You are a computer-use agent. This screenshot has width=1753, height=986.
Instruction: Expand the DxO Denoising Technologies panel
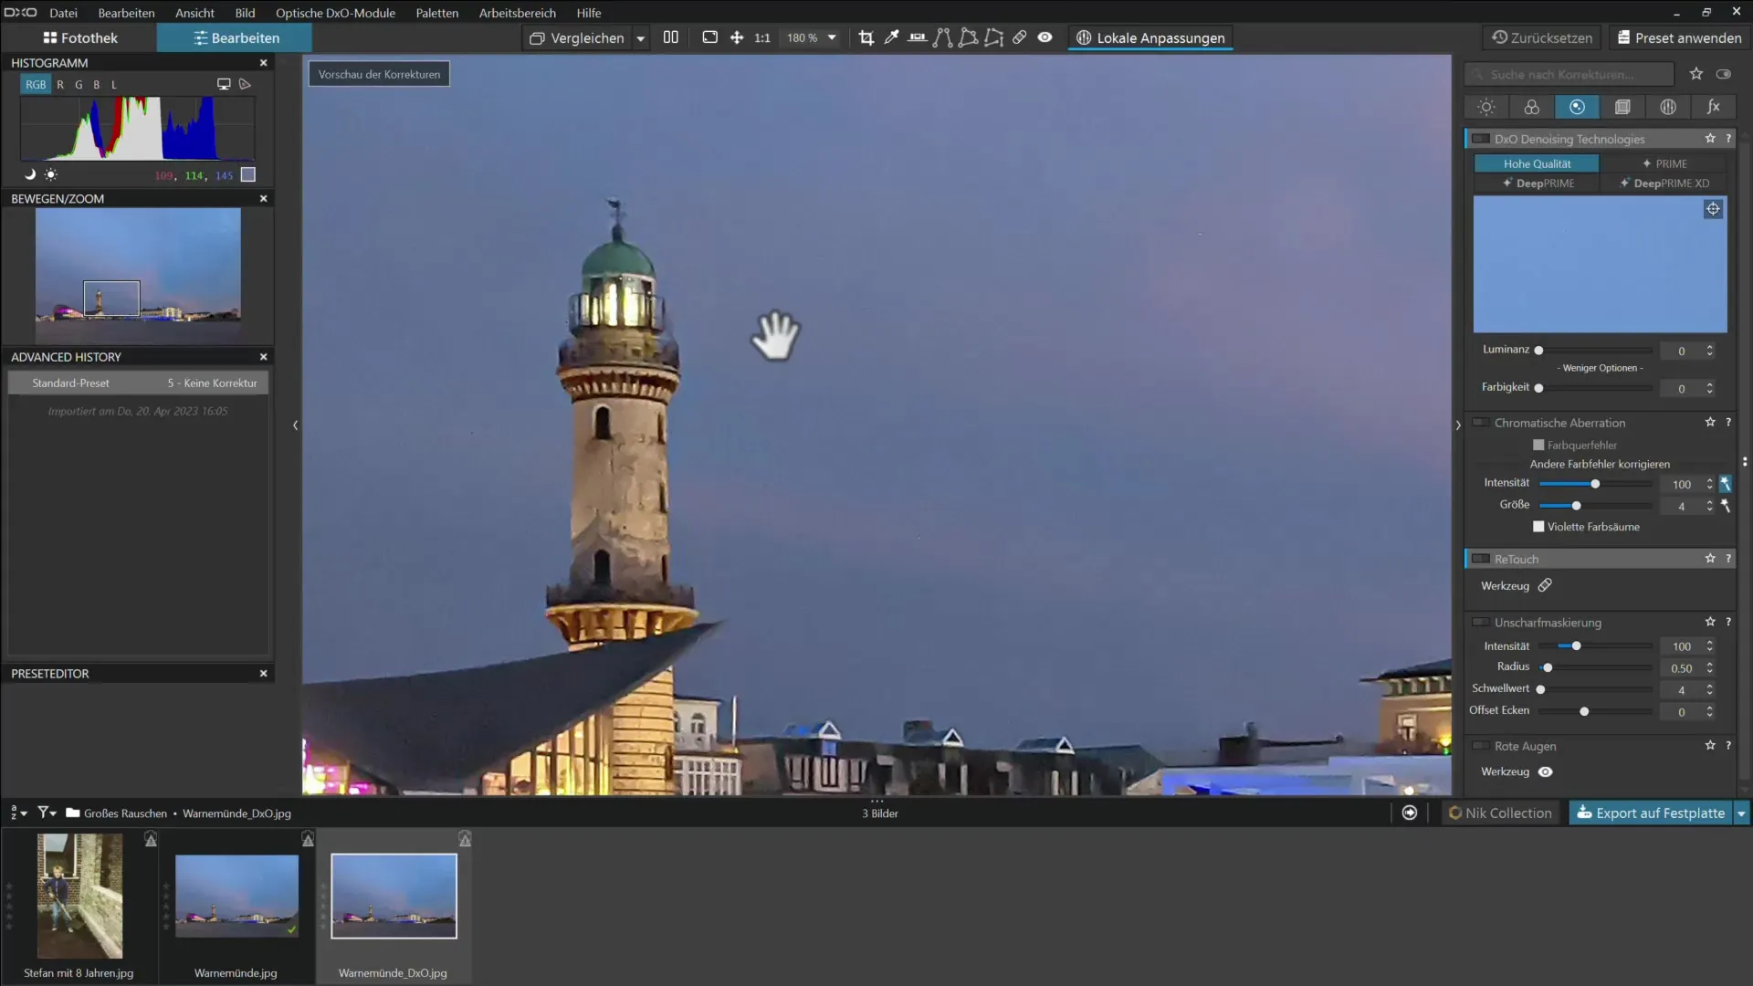pos(1572,139)
